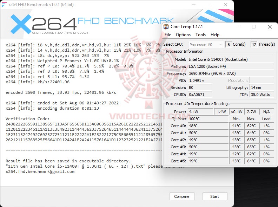Click the x264 FHD Benchmark title bar icon
The width and height of the screenshot is (278, 207).
coord(4,5)
